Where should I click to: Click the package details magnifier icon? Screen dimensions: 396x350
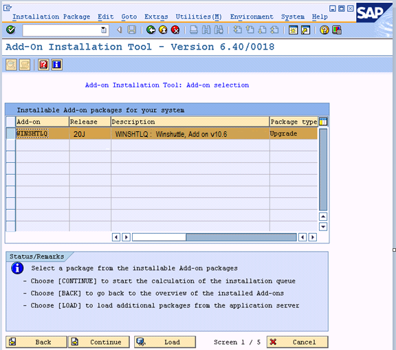click(x=12, y=65)
